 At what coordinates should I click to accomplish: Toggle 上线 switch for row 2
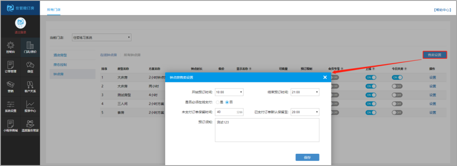tap(371, 86)
